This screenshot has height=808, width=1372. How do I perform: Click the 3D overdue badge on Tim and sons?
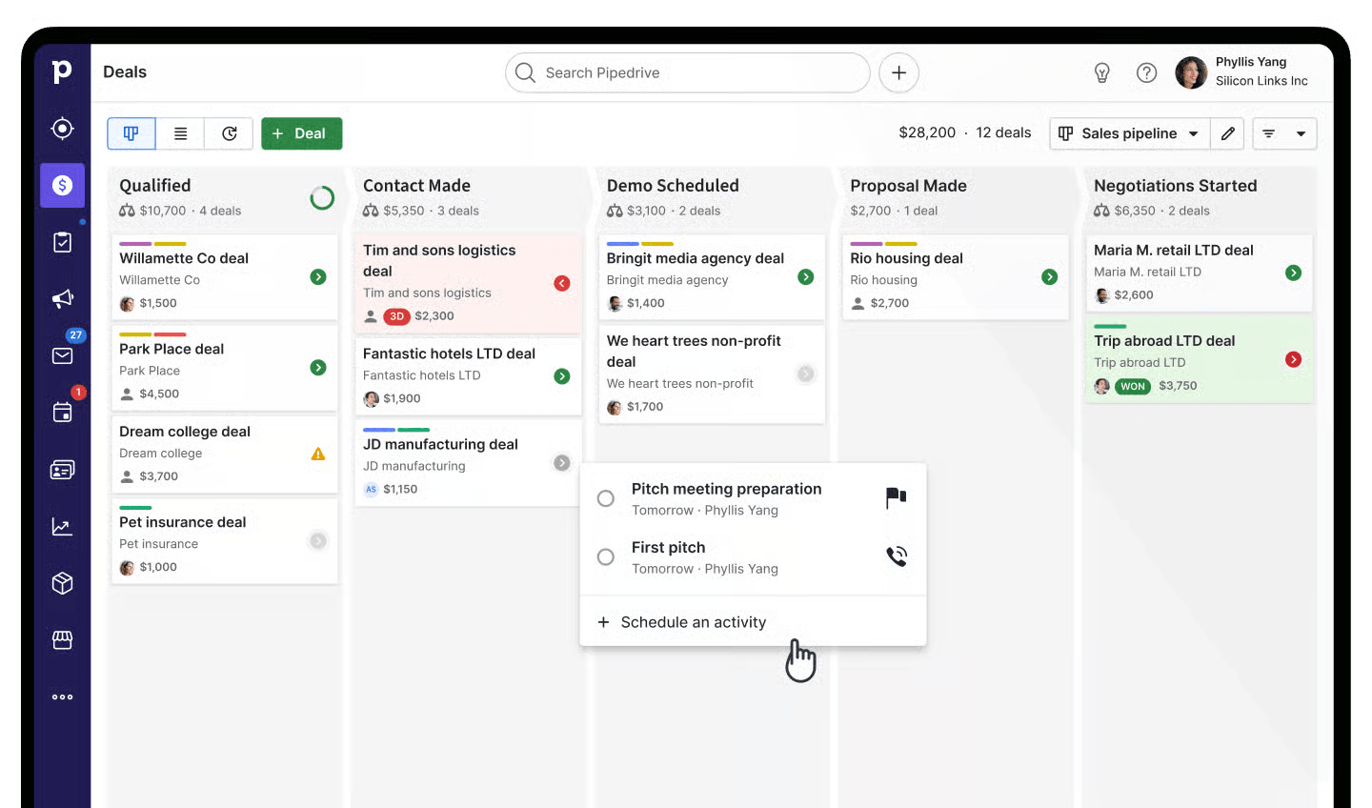(396, 316)
